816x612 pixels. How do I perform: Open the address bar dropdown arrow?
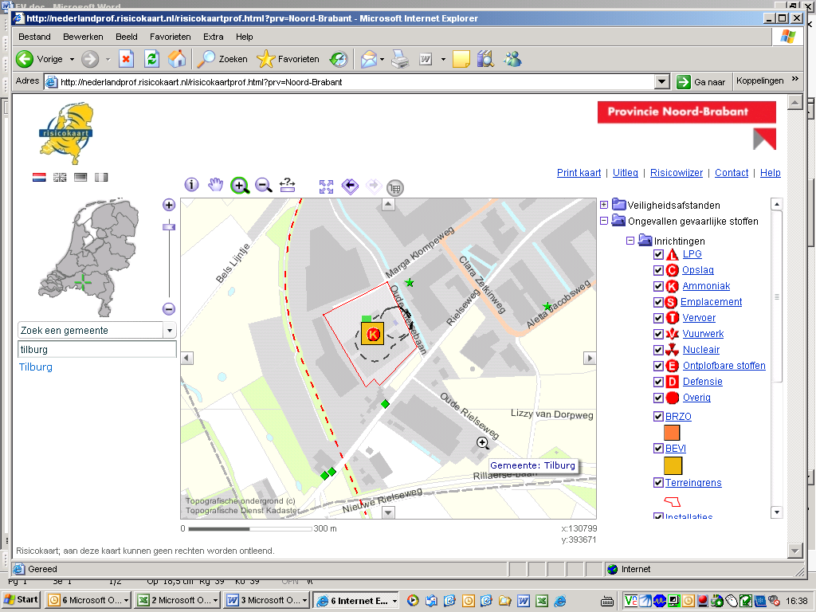[x=661, y=82]
